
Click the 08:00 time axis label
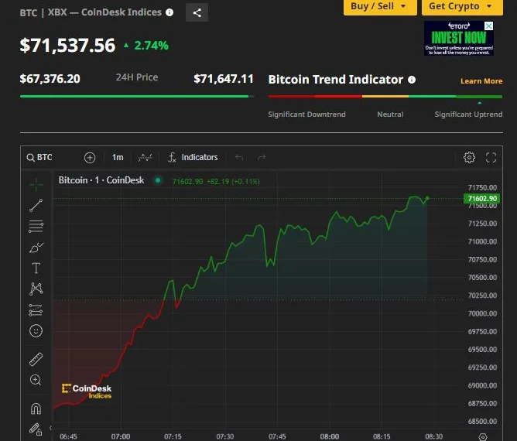click(330, 436)
